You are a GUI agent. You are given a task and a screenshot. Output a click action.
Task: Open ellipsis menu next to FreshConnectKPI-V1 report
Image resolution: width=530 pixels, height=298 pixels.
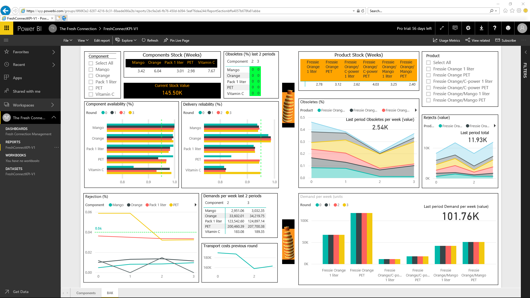[x=57, y=147]
